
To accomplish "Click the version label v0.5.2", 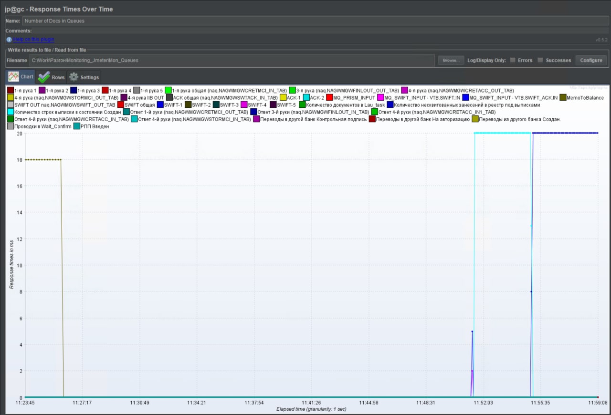I will tap(601, 40).
